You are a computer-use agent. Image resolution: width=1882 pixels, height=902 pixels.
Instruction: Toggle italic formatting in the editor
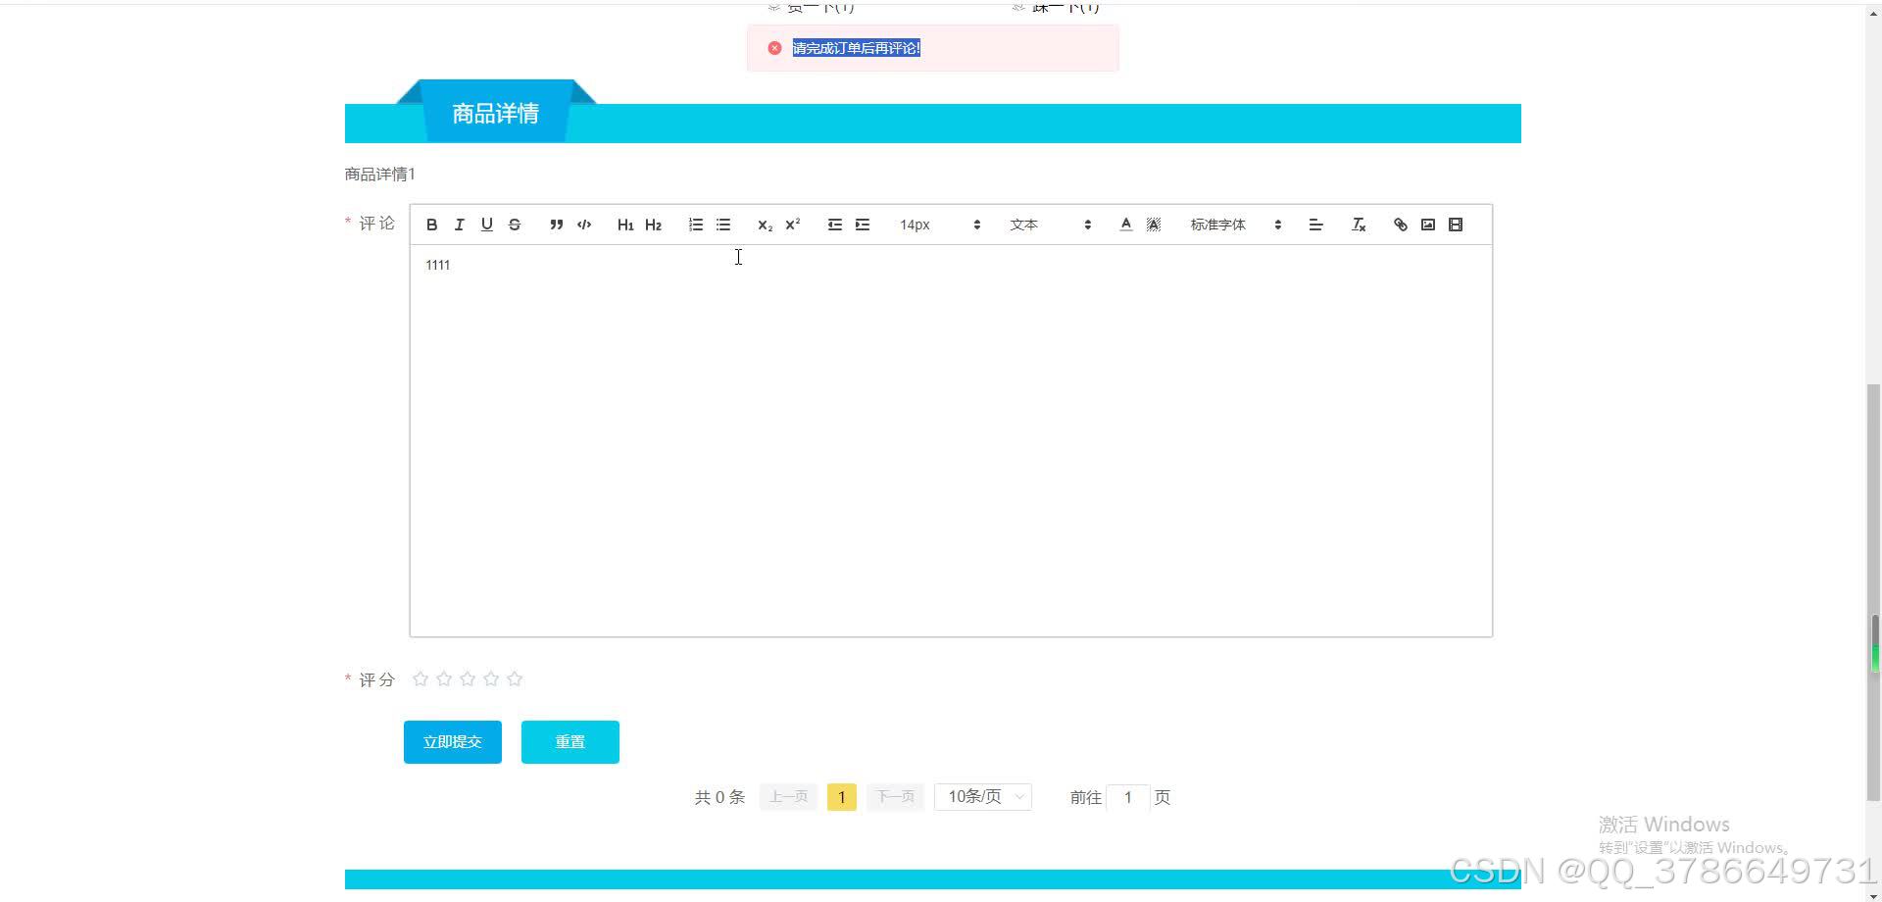pyautogui.click(x=459, y=225)
